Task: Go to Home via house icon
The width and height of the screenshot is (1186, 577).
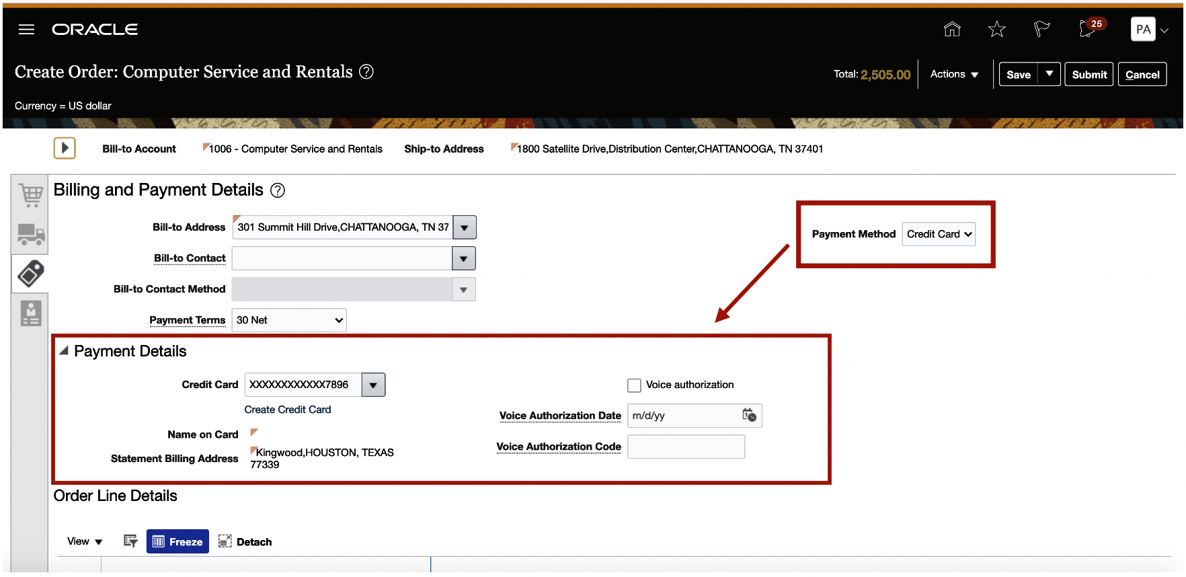Action: [952, 29]
